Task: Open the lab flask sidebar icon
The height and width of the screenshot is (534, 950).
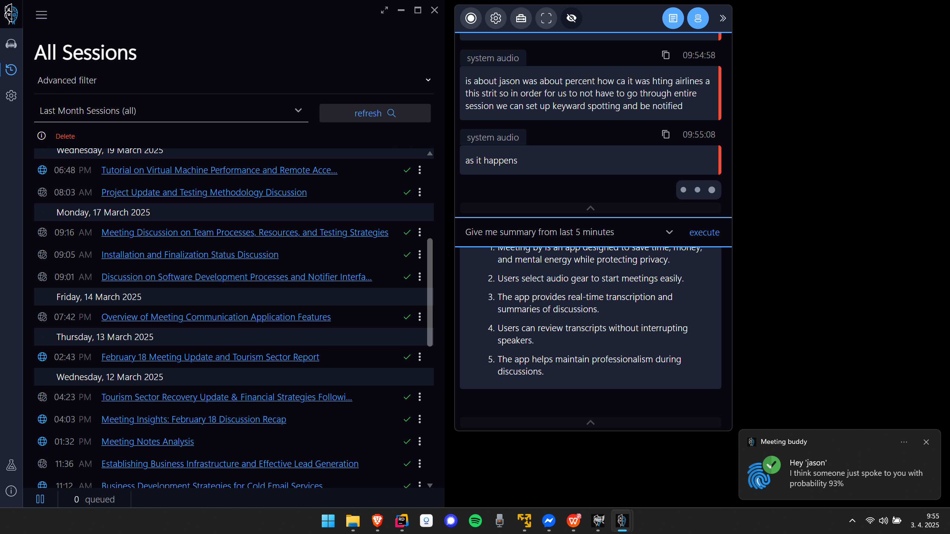Action: [x=11, y=465]
